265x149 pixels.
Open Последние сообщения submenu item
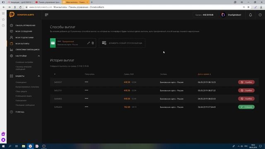coord(25,105)
